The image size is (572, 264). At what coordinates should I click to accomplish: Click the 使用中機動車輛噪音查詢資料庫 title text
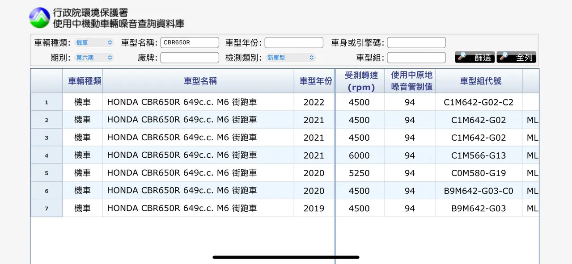[119, 24]
